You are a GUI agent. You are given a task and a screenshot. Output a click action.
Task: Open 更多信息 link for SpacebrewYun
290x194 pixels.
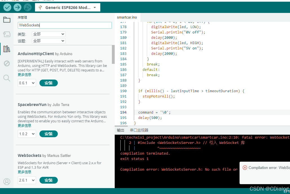pyautogui.click(x=25, y=126)
